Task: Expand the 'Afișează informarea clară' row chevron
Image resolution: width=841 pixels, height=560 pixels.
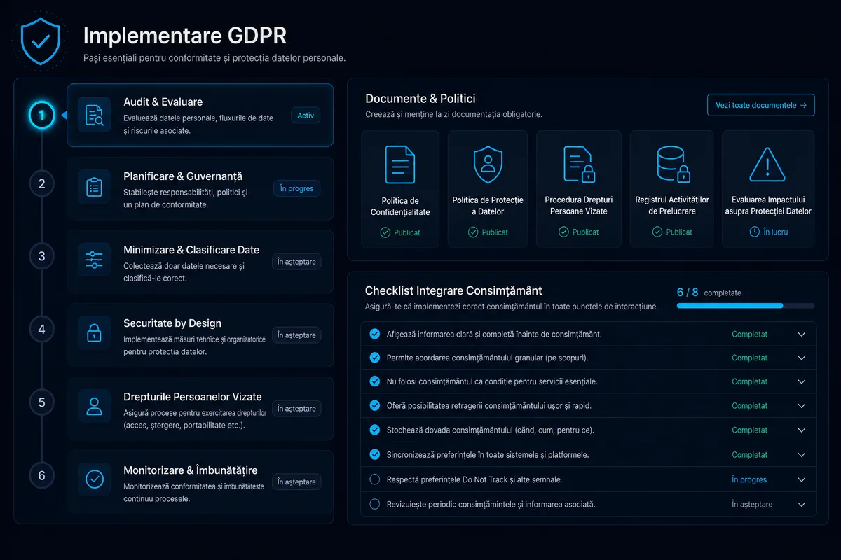Action: tap(802, 335)
